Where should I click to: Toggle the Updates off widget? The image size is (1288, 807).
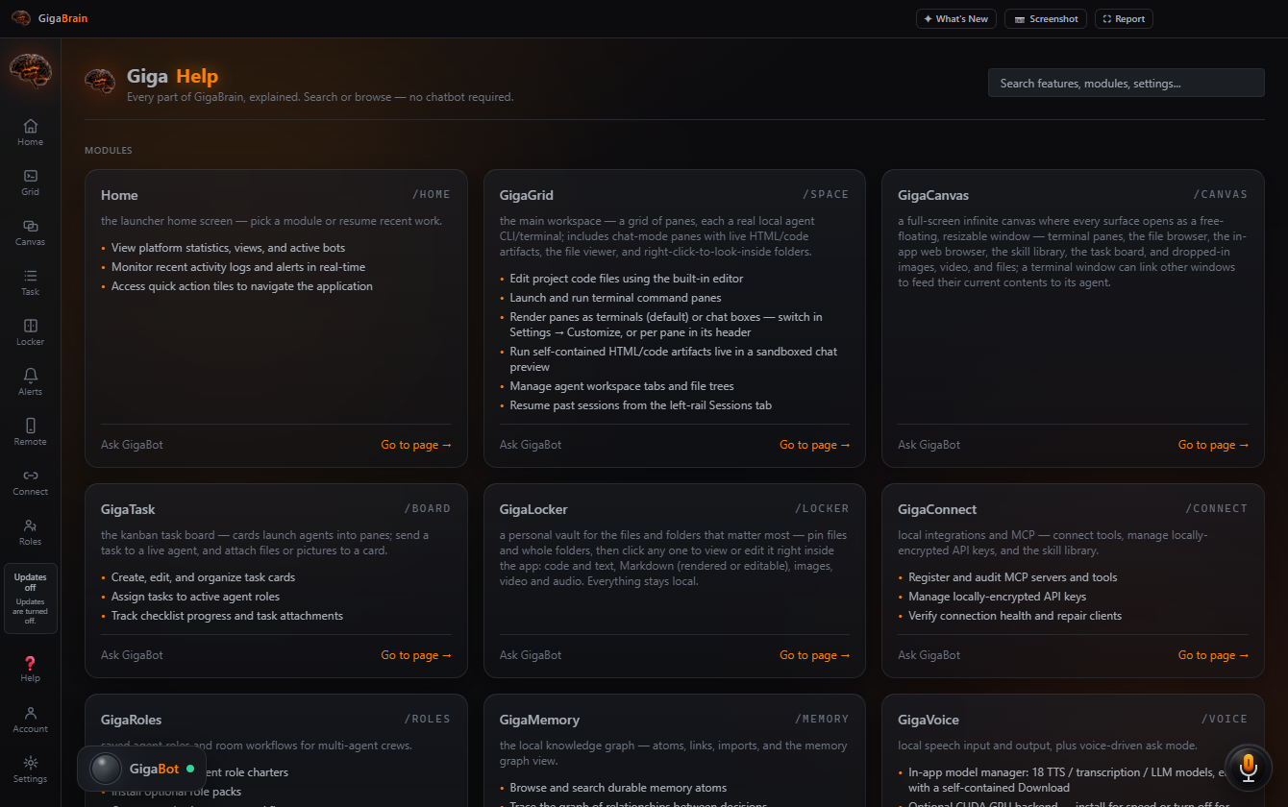[x=30, y=599]
